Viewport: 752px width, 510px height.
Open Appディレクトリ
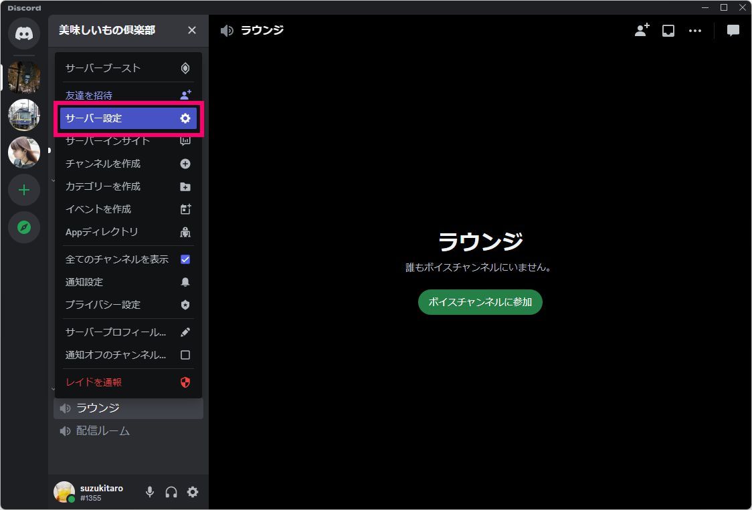[x=128, y=232]
